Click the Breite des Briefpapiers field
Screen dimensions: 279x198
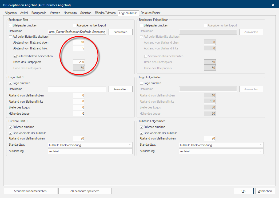coord(79,62)
